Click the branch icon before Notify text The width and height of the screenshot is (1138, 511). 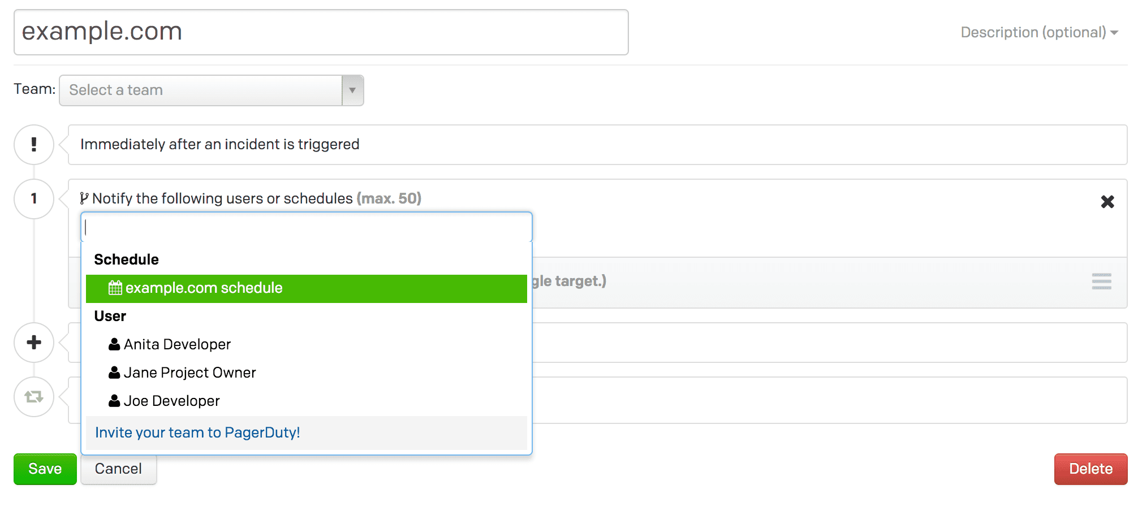coord(84,198)
